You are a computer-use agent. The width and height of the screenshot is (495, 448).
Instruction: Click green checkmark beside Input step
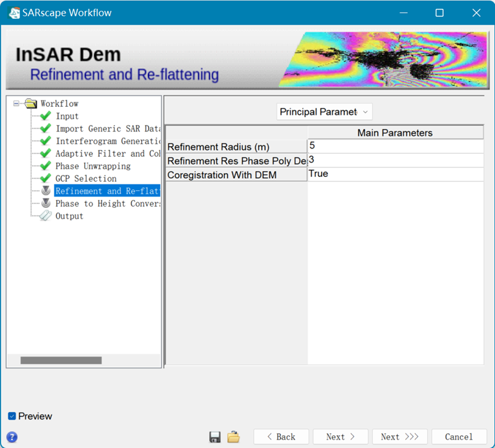click(x=46, y=116)
